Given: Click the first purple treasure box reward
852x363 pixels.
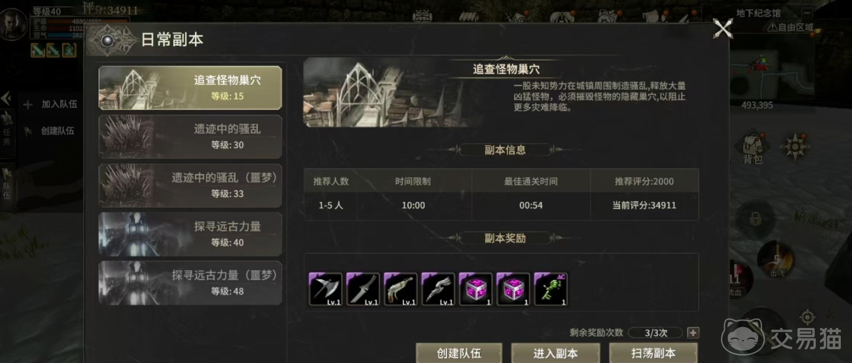Looking at the screenshot, I should [476, 289].
